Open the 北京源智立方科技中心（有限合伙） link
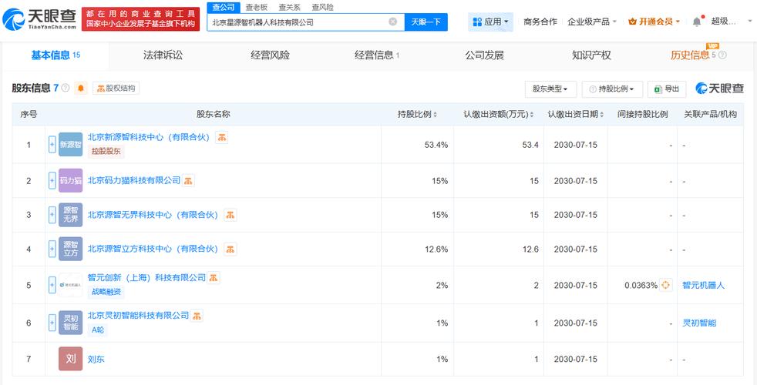 pos(153,249)
